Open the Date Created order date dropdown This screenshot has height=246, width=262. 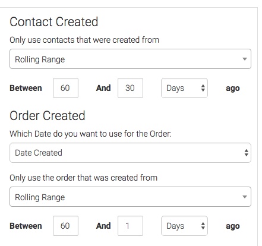click(x=130, y=153)
